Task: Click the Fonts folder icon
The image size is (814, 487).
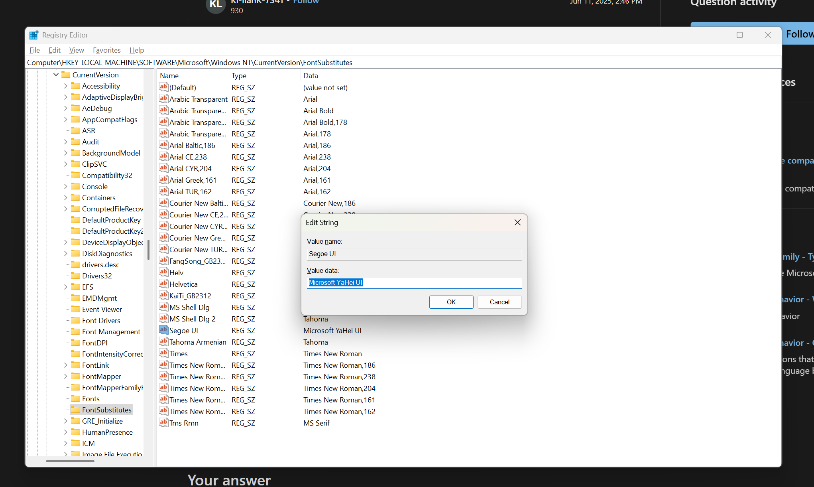Action: coord(75,398)
